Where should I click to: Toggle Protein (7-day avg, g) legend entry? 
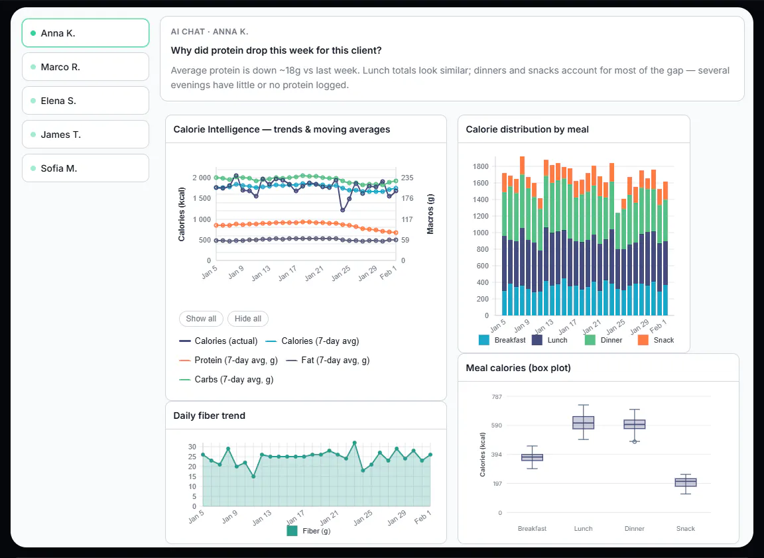(x=229, y=361)
